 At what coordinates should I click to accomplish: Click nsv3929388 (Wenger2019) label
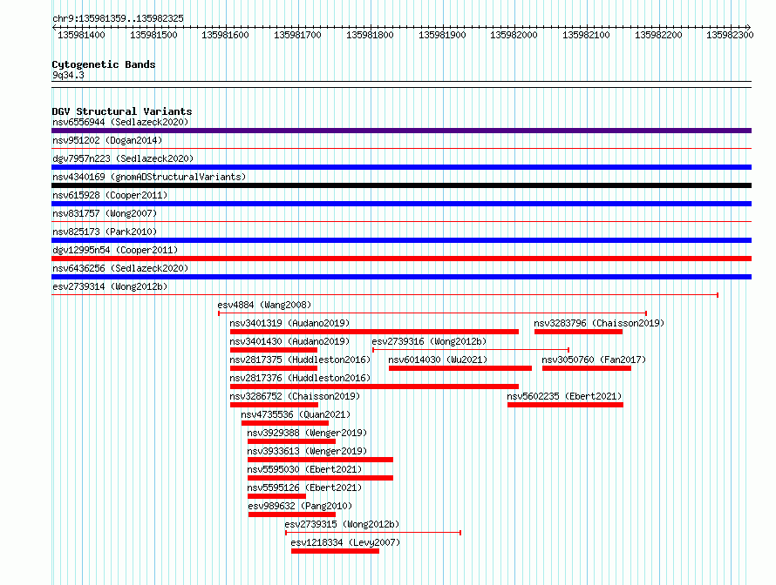[x=307, y=433]
